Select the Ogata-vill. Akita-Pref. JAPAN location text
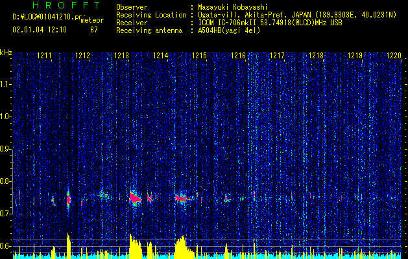The image size is (408, 259). point(297,15)
